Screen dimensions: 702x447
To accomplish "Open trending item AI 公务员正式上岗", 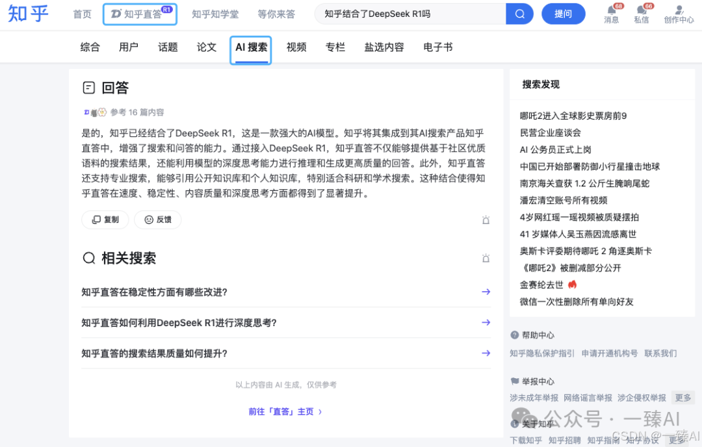I will [x=556, y=150].
